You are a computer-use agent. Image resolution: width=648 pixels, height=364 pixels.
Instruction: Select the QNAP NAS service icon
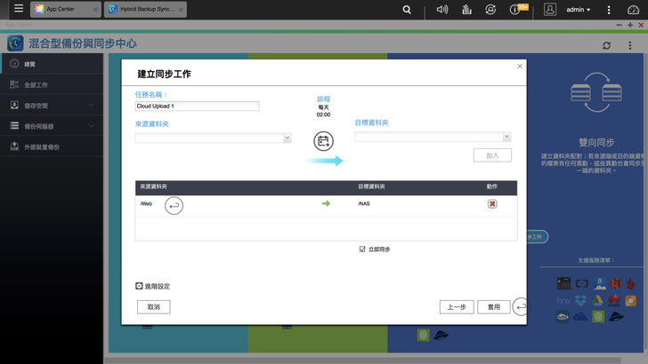point(563,283)
